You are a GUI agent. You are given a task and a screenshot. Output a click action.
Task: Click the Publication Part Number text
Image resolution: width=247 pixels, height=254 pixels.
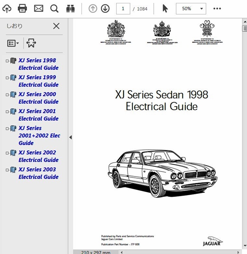pyautogui.click(x=120, y=244)
